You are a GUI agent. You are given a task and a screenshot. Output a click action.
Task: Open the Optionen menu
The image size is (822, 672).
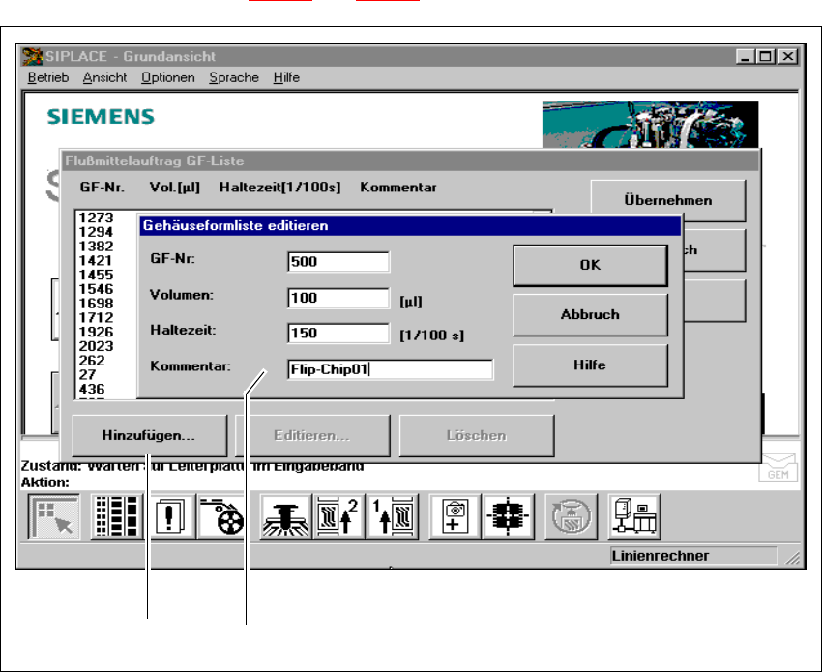167,77
